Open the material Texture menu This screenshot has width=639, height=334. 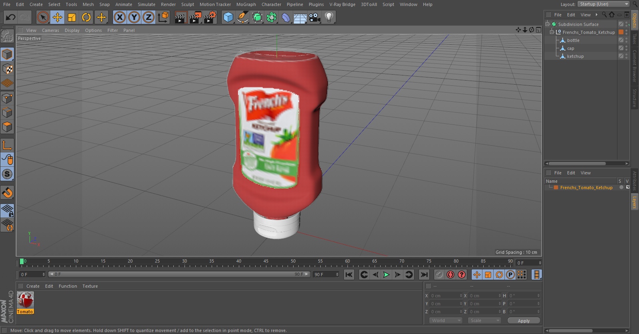(x=90, y=286)
